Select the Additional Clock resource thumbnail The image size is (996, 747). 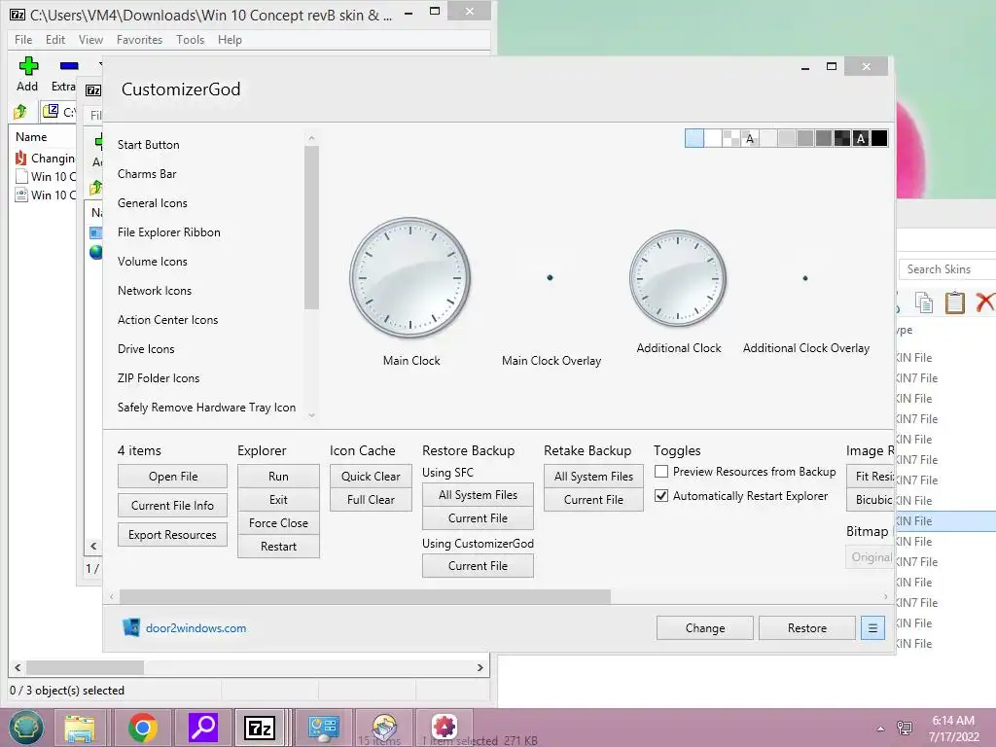pos(678,278)
